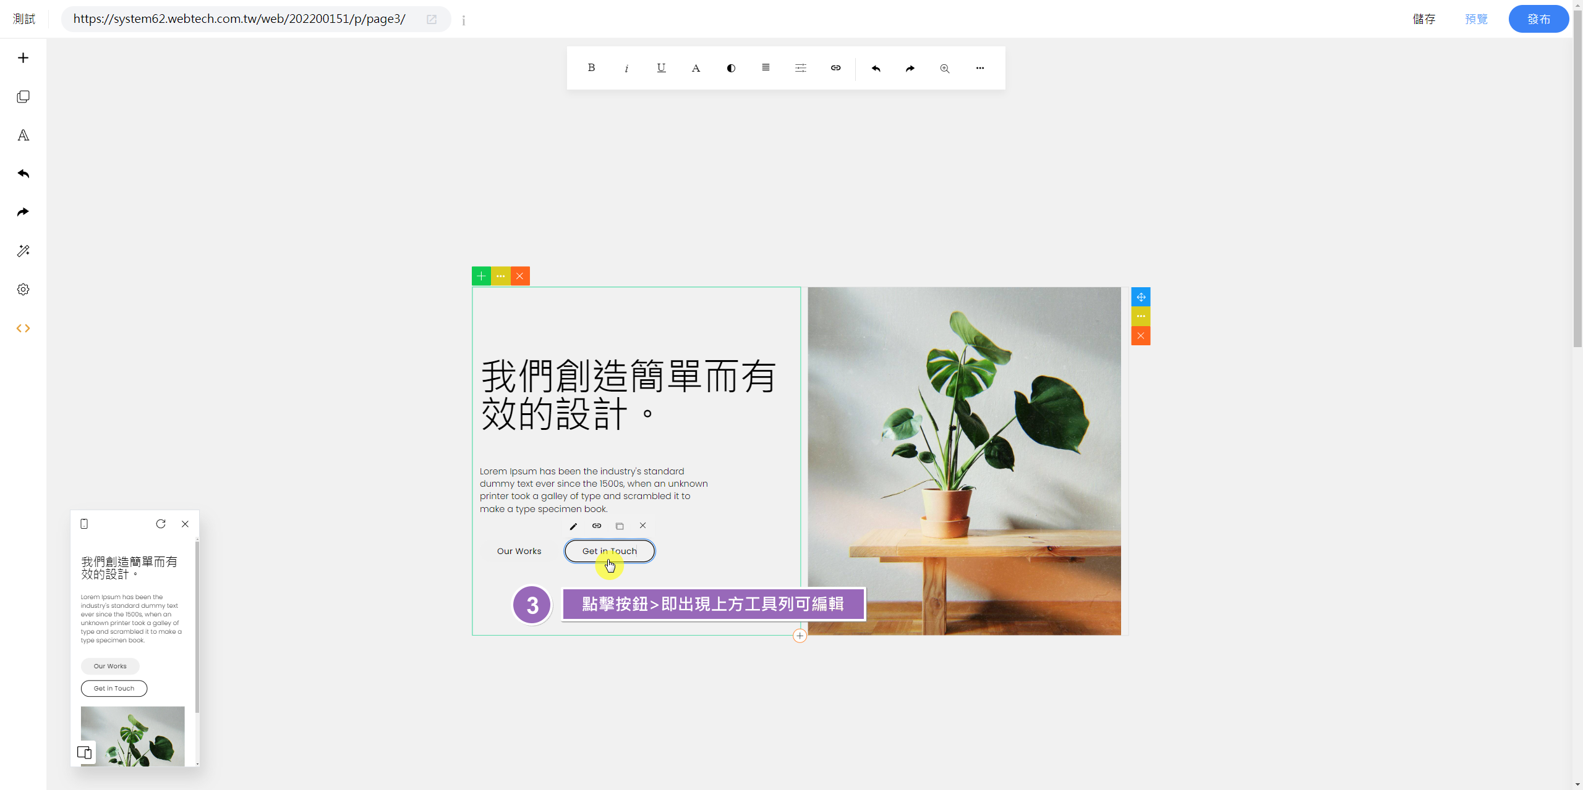Toggle responsive view at preview panel bottom
This screenshot has height=790, width=1583.
coord(84,752)
